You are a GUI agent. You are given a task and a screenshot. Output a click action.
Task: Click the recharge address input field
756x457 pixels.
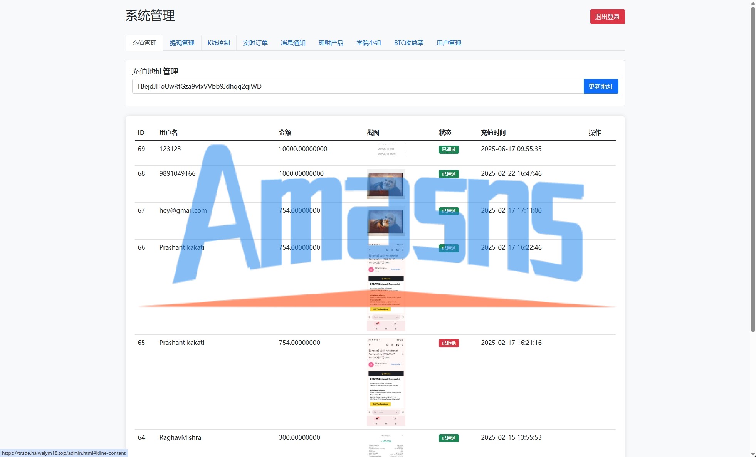coord(358,86)
